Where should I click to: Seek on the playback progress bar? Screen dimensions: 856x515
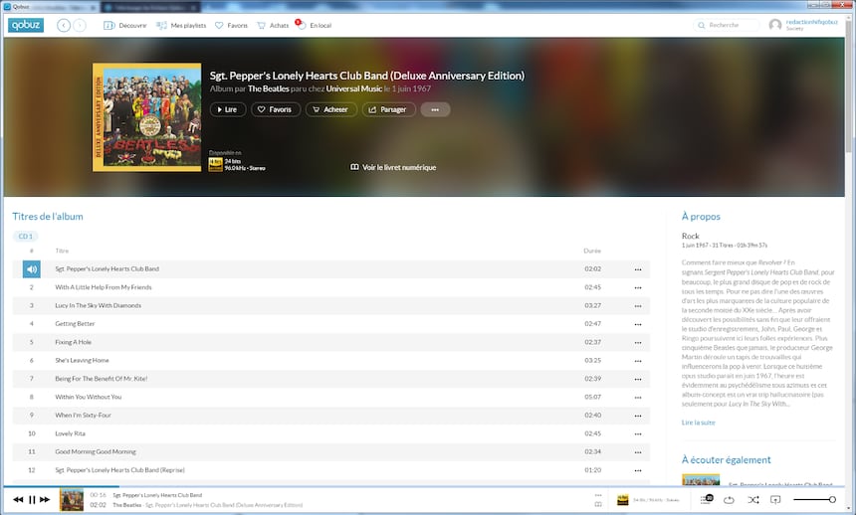(x=424, y=486)
